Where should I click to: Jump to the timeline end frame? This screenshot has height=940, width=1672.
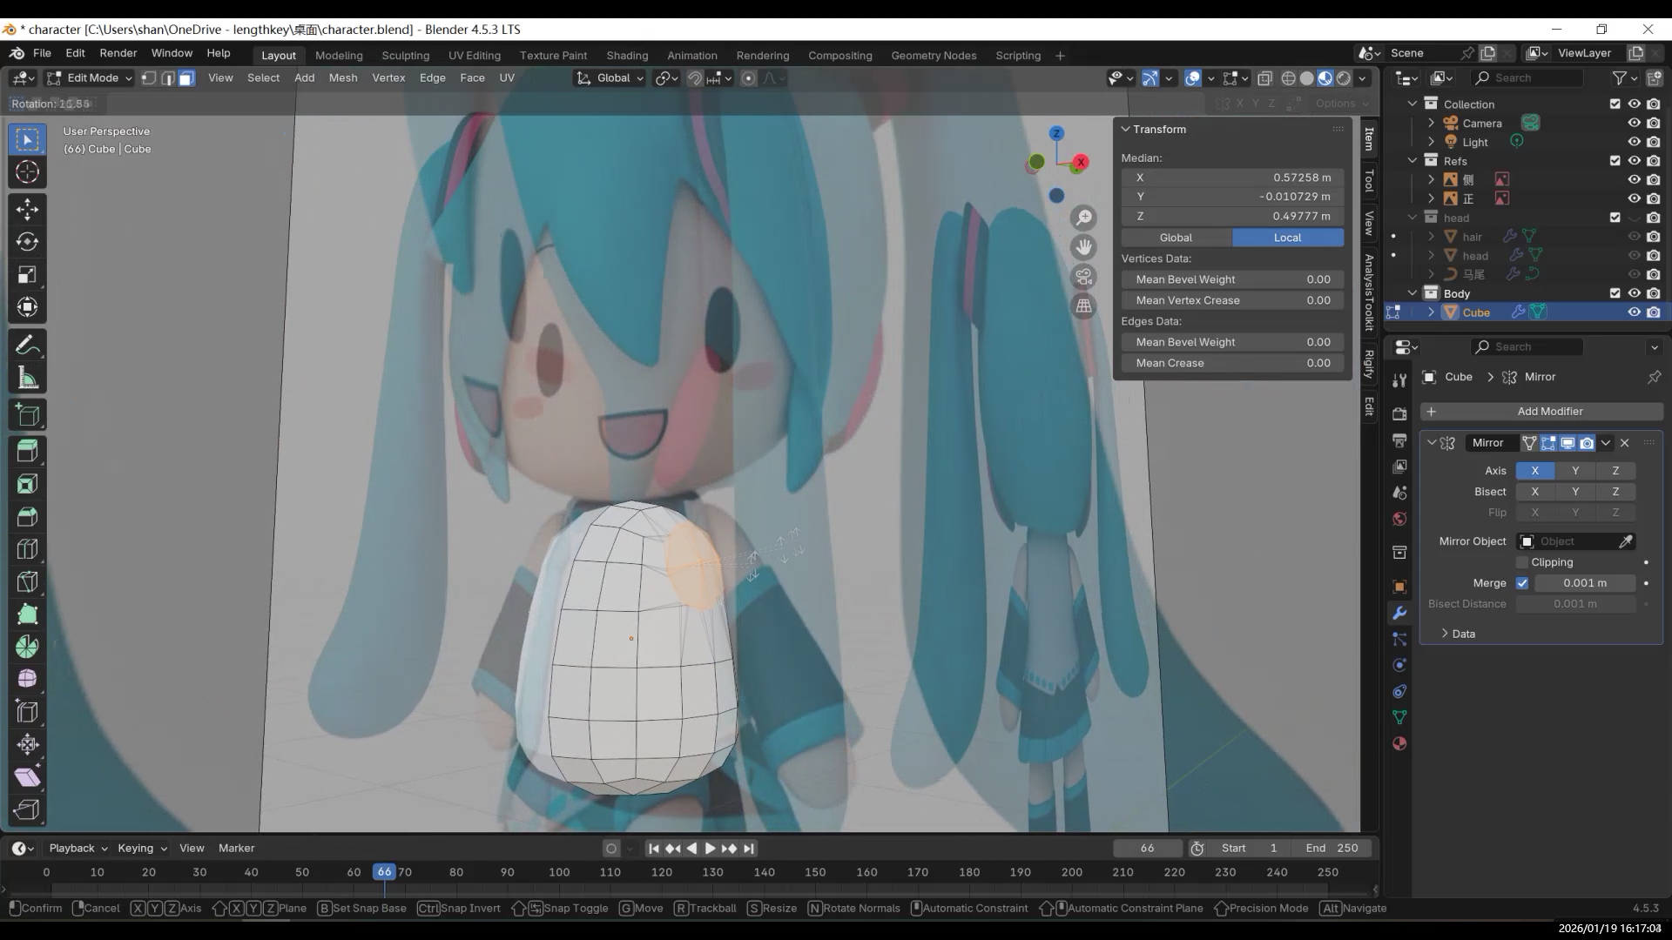tap(749, 849)
